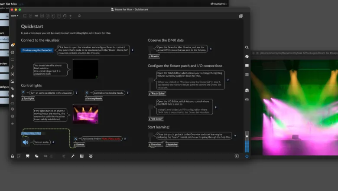Open the wrench debug icon in bottom toolbar
This screenshot has width=338, height=191.
(x=73, y=156)
